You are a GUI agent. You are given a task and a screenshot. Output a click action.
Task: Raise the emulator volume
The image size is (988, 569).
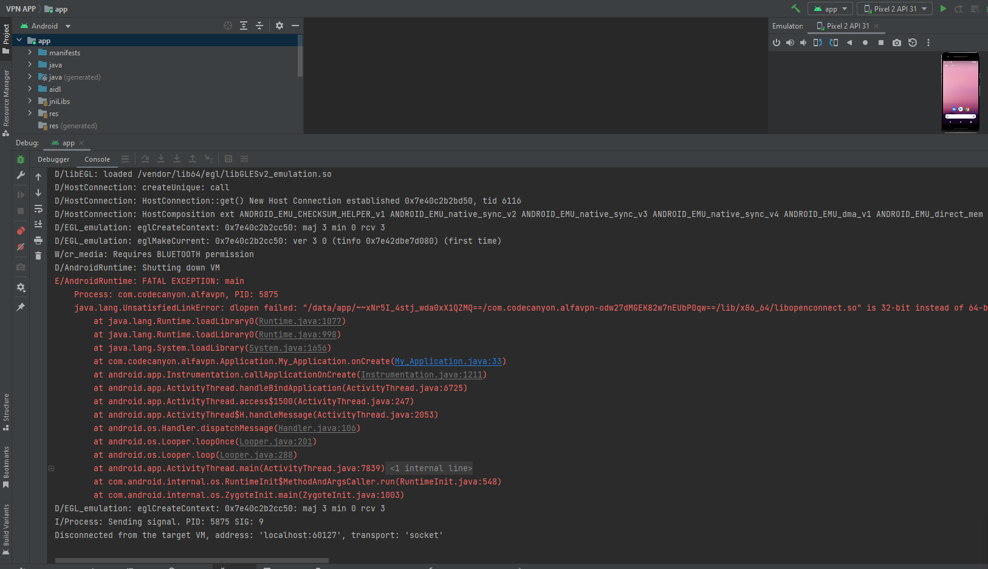[790, 43]
